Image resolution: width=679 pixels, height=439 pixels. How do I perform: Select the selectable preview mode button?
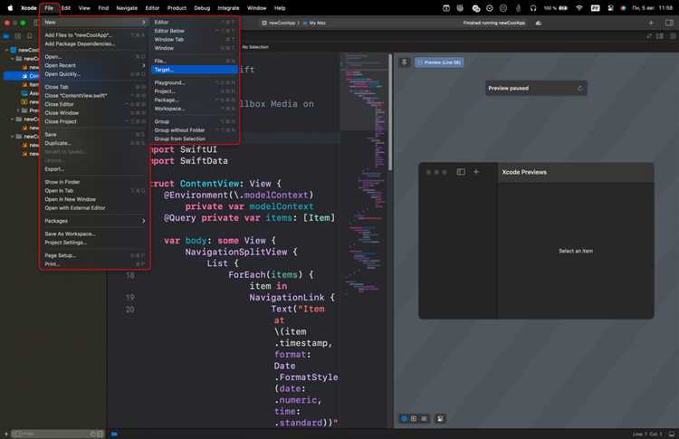click(x=414, y=419)
